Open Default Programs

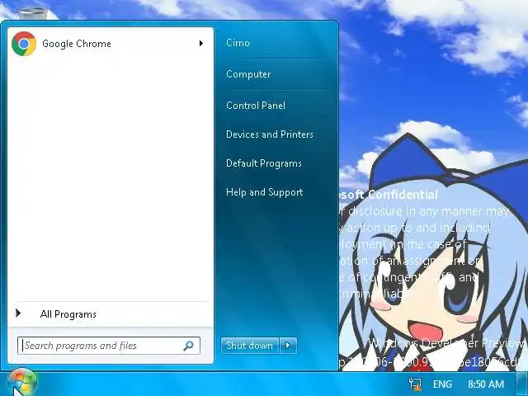(x=264, y=163)
